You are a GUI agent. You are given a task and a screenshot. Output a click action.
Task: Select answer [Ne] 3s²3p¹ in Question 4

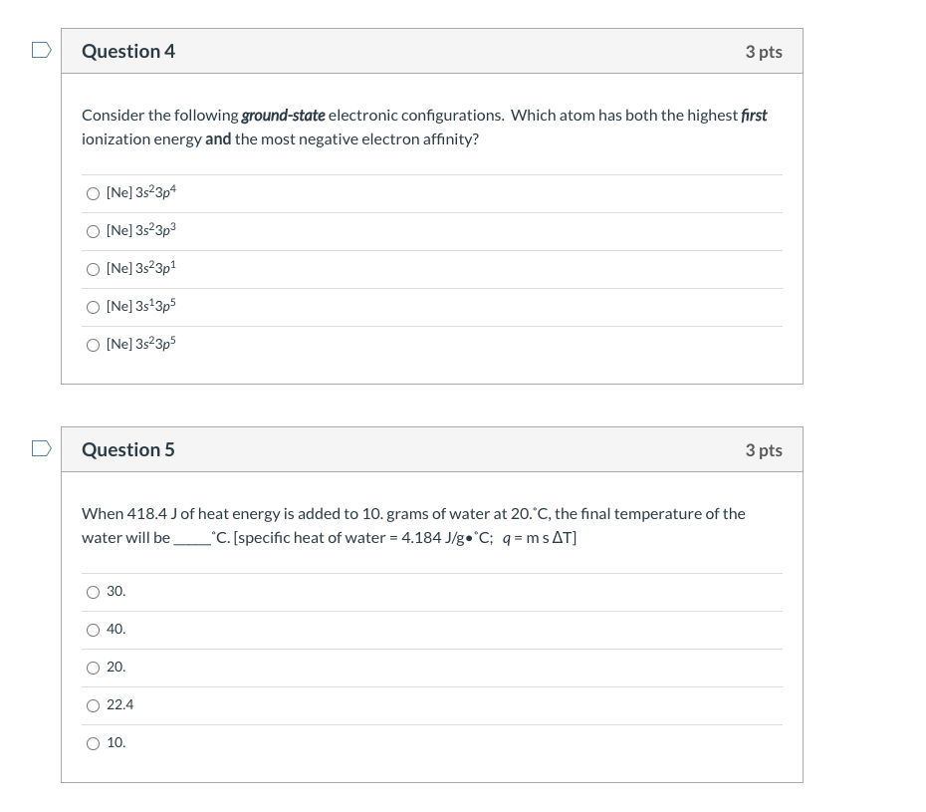point(93,269)
